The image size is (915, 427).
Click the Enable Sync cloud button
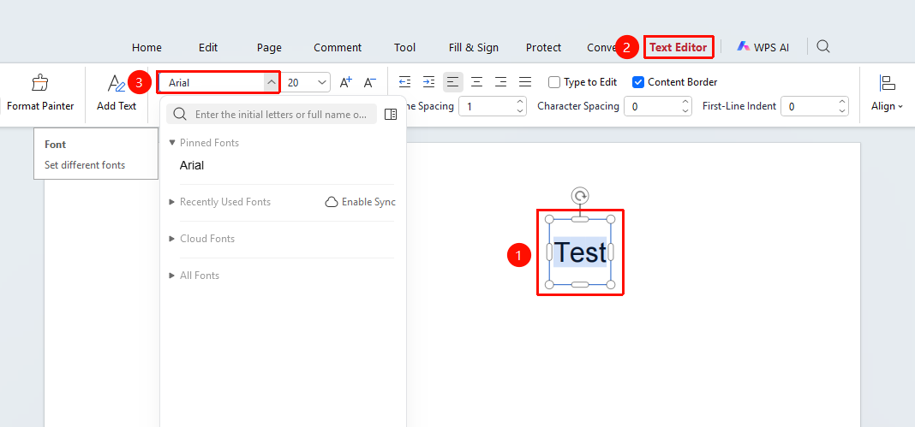tap(361, 202)
